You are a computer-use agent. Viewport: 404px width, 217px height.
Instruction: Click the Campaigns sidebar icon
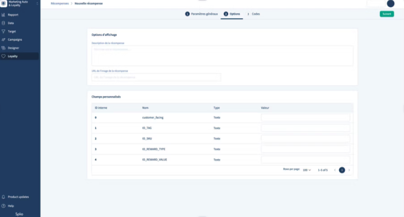coord(3,40)
